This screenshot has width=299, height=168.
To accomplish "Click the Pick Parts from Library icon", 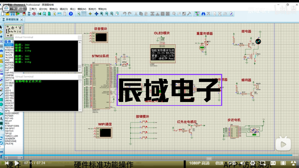I will (x=174, y=14).
